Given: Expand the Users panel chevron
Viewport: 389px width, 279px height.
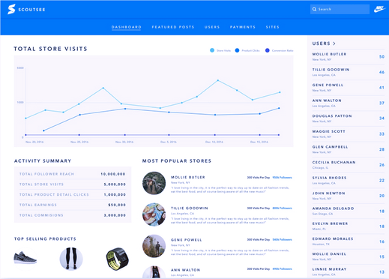Looking at the screenshot, I should click(334, 43).
